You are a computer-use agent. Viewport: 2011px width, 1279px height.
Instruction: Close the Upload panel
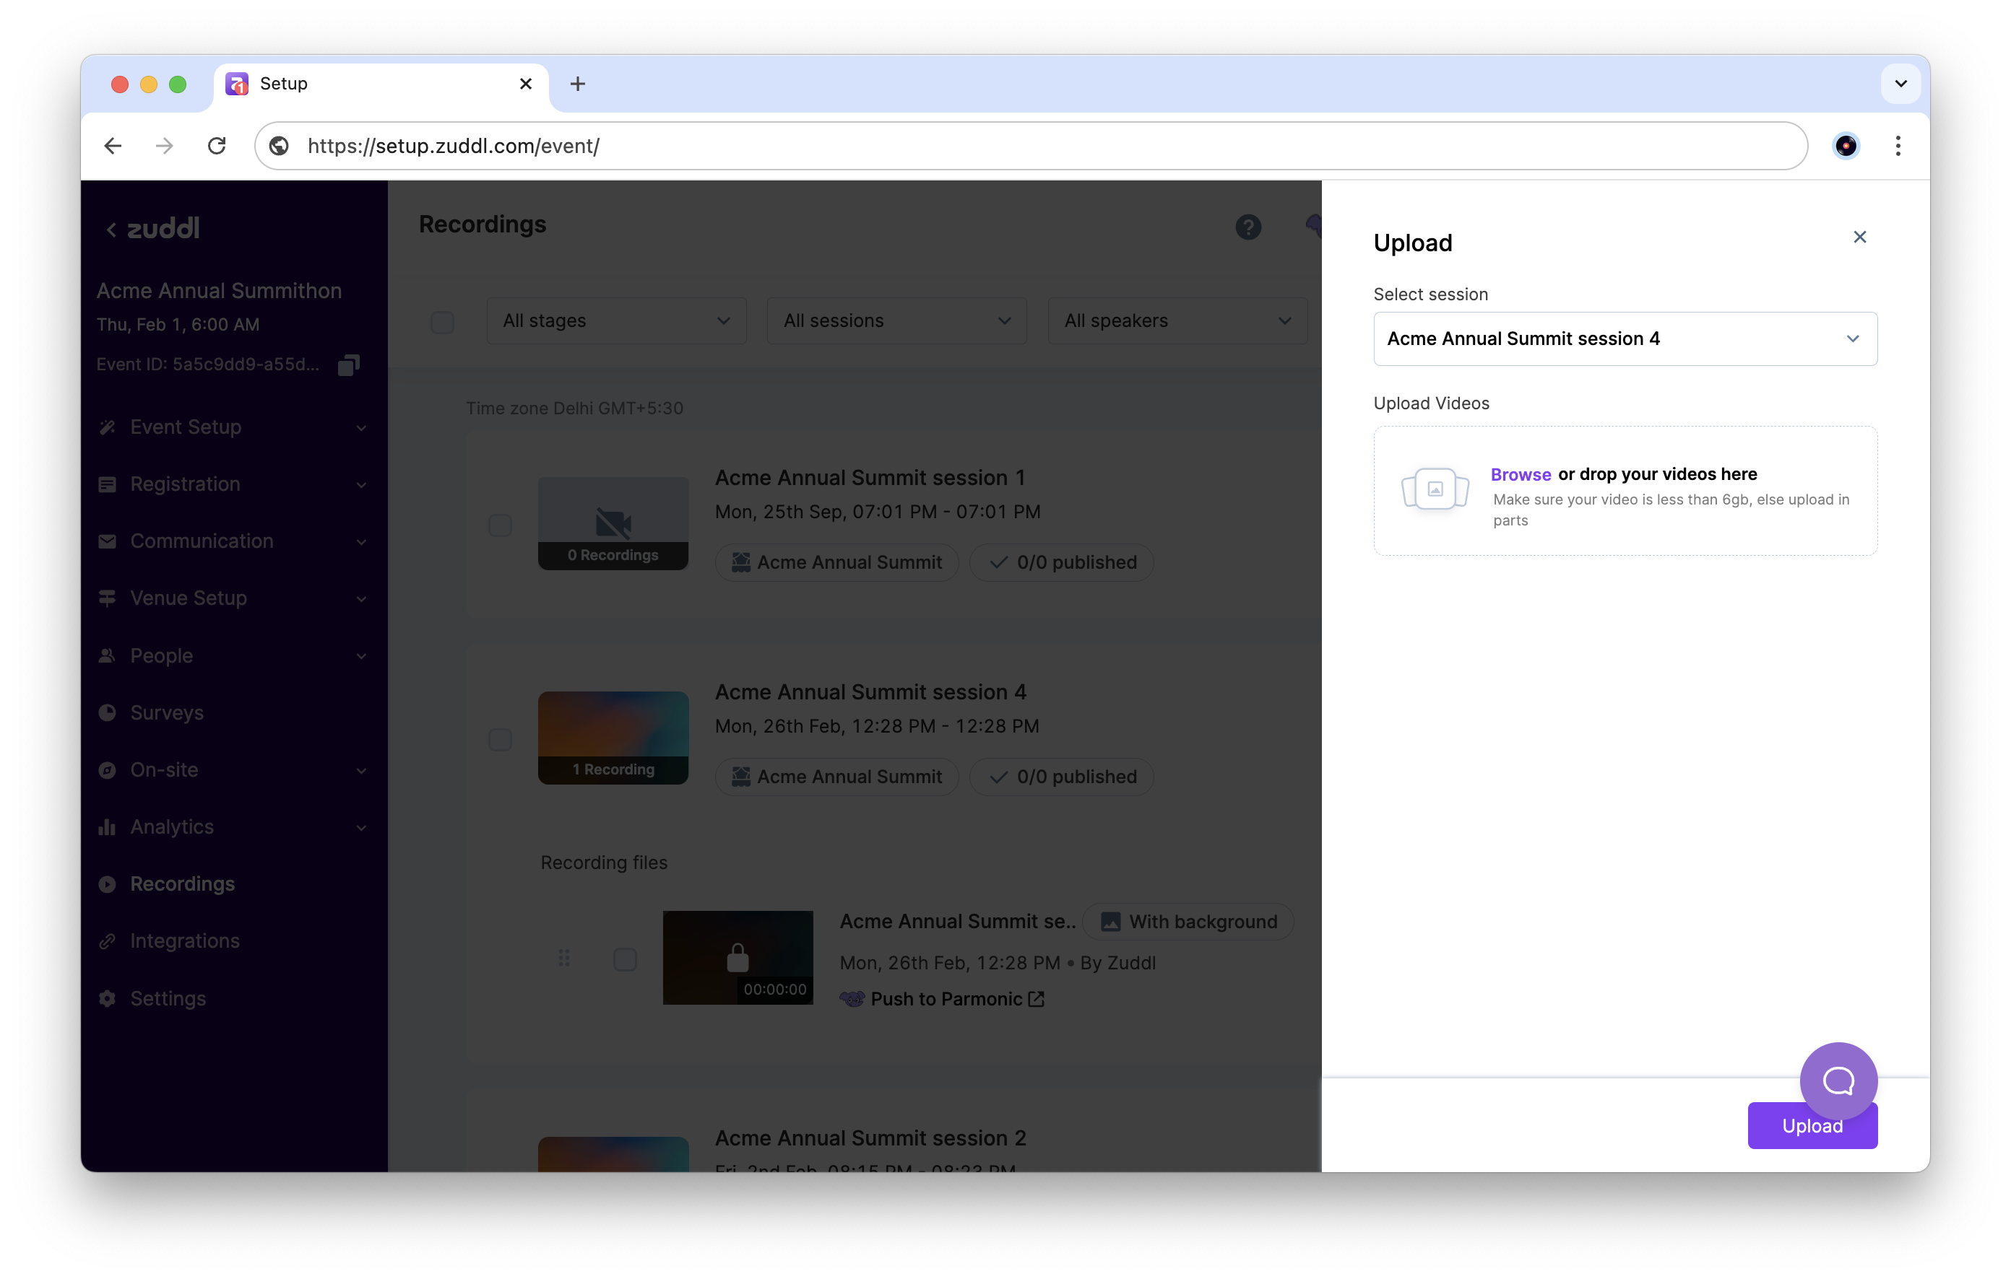[1859, 237]
